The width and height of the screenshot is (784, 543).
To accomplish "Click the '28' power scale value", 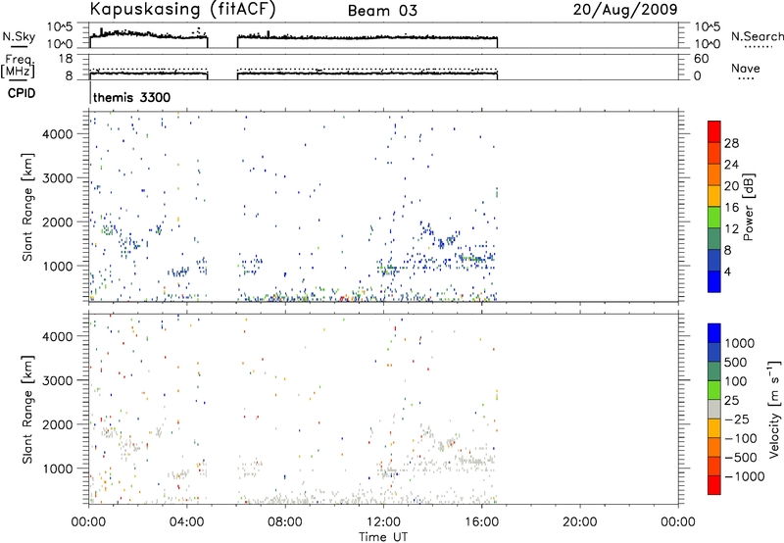I will (731, 143).
